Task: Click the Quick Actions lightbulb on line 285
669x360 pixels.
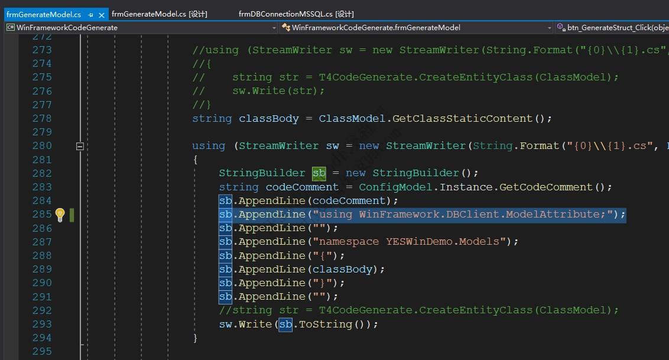Action: pyautogui.click(x=59, y=214)
